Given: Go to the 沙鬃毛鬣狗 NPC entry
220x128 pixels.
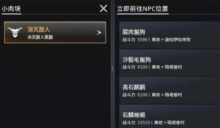Looking at the screenshot, I should pyautogui.click(x=137, y=60).
